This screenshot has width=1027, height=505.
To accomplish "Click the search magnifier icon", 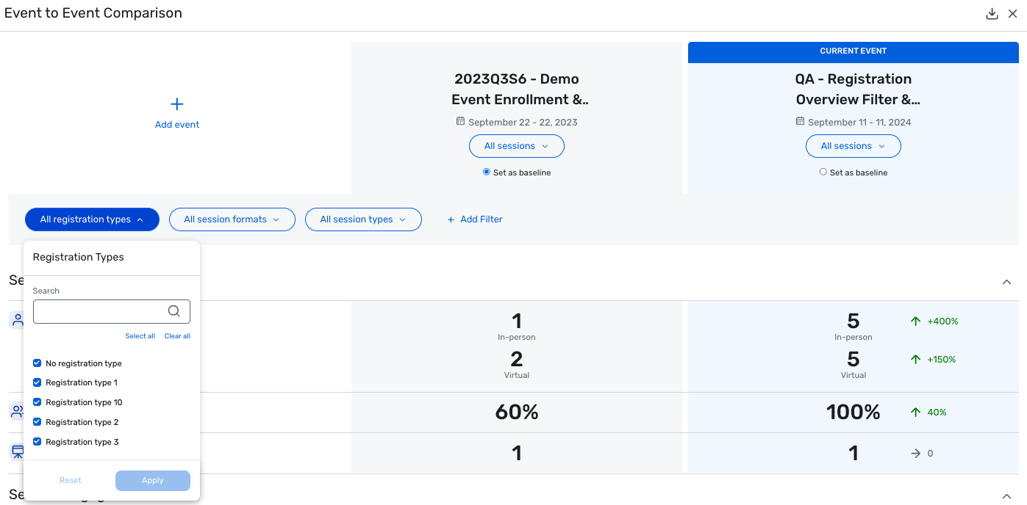I will point(174,311).
